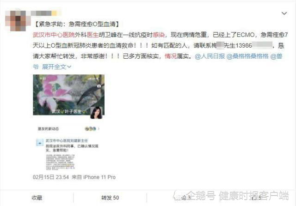
Task: Open the red 情况 keyword link
Action: click(171, 56)
